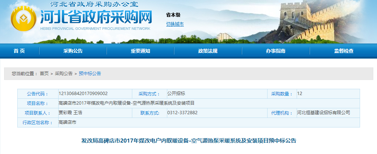Click the 河北省政府采购网 banner title
The width and height of the screenshot is (377, 154).
(96, 17)
